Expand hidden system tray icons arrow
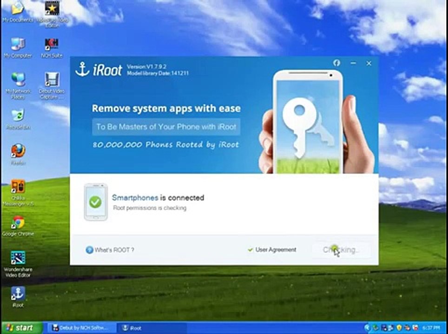 [x=367, y=328]
